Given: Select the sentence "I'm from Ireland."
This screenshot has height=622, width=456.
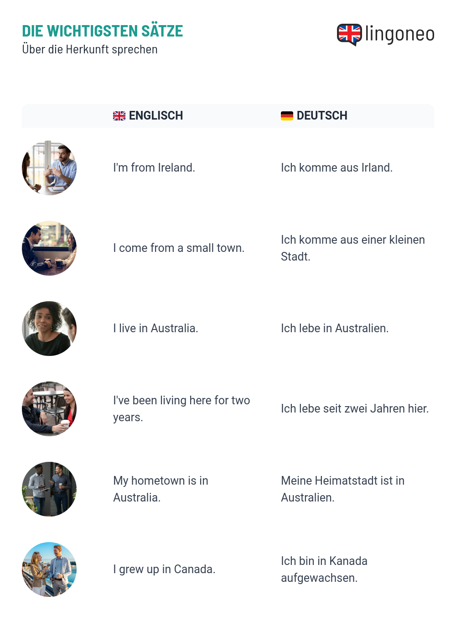Looking at the screenshot, I should (x=154, y=168).
